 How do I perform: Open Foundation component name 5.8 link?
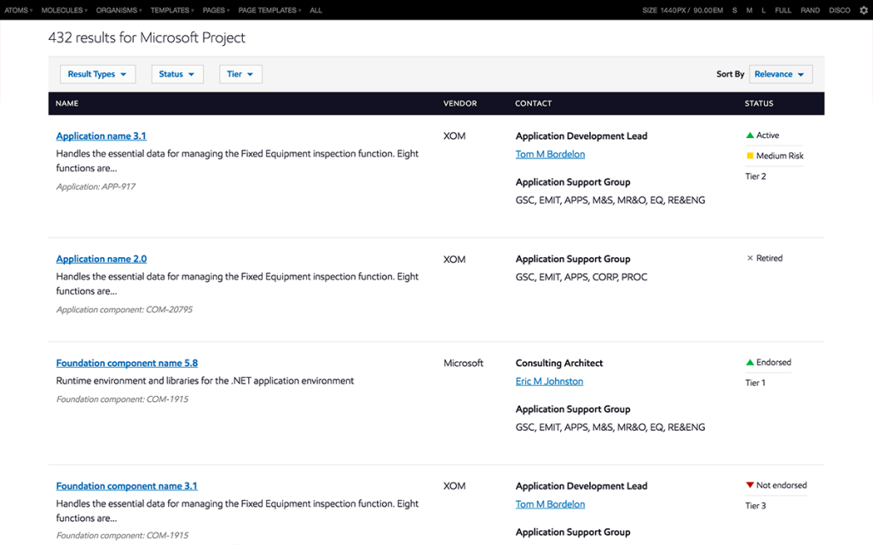[126, 363]
